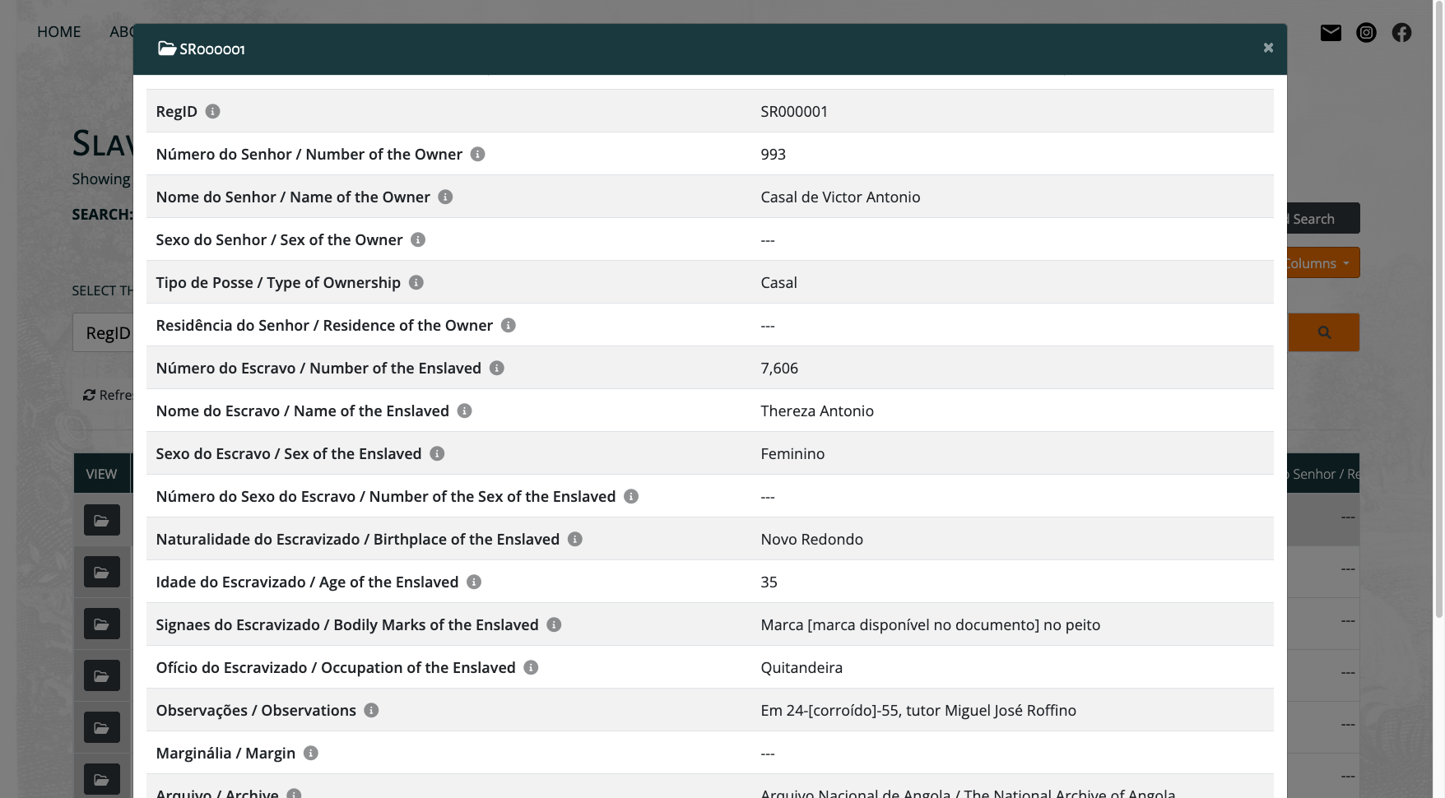Go to the HOME menu item
Image resolution: width=1445 pixels, height=798 pixels.
click(59, 32)
